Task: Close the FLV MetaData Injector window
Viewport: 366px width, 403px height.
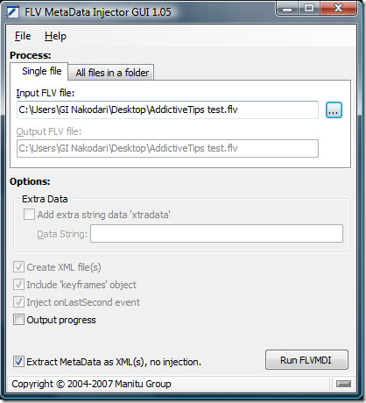Action: (x=338, y=8)
